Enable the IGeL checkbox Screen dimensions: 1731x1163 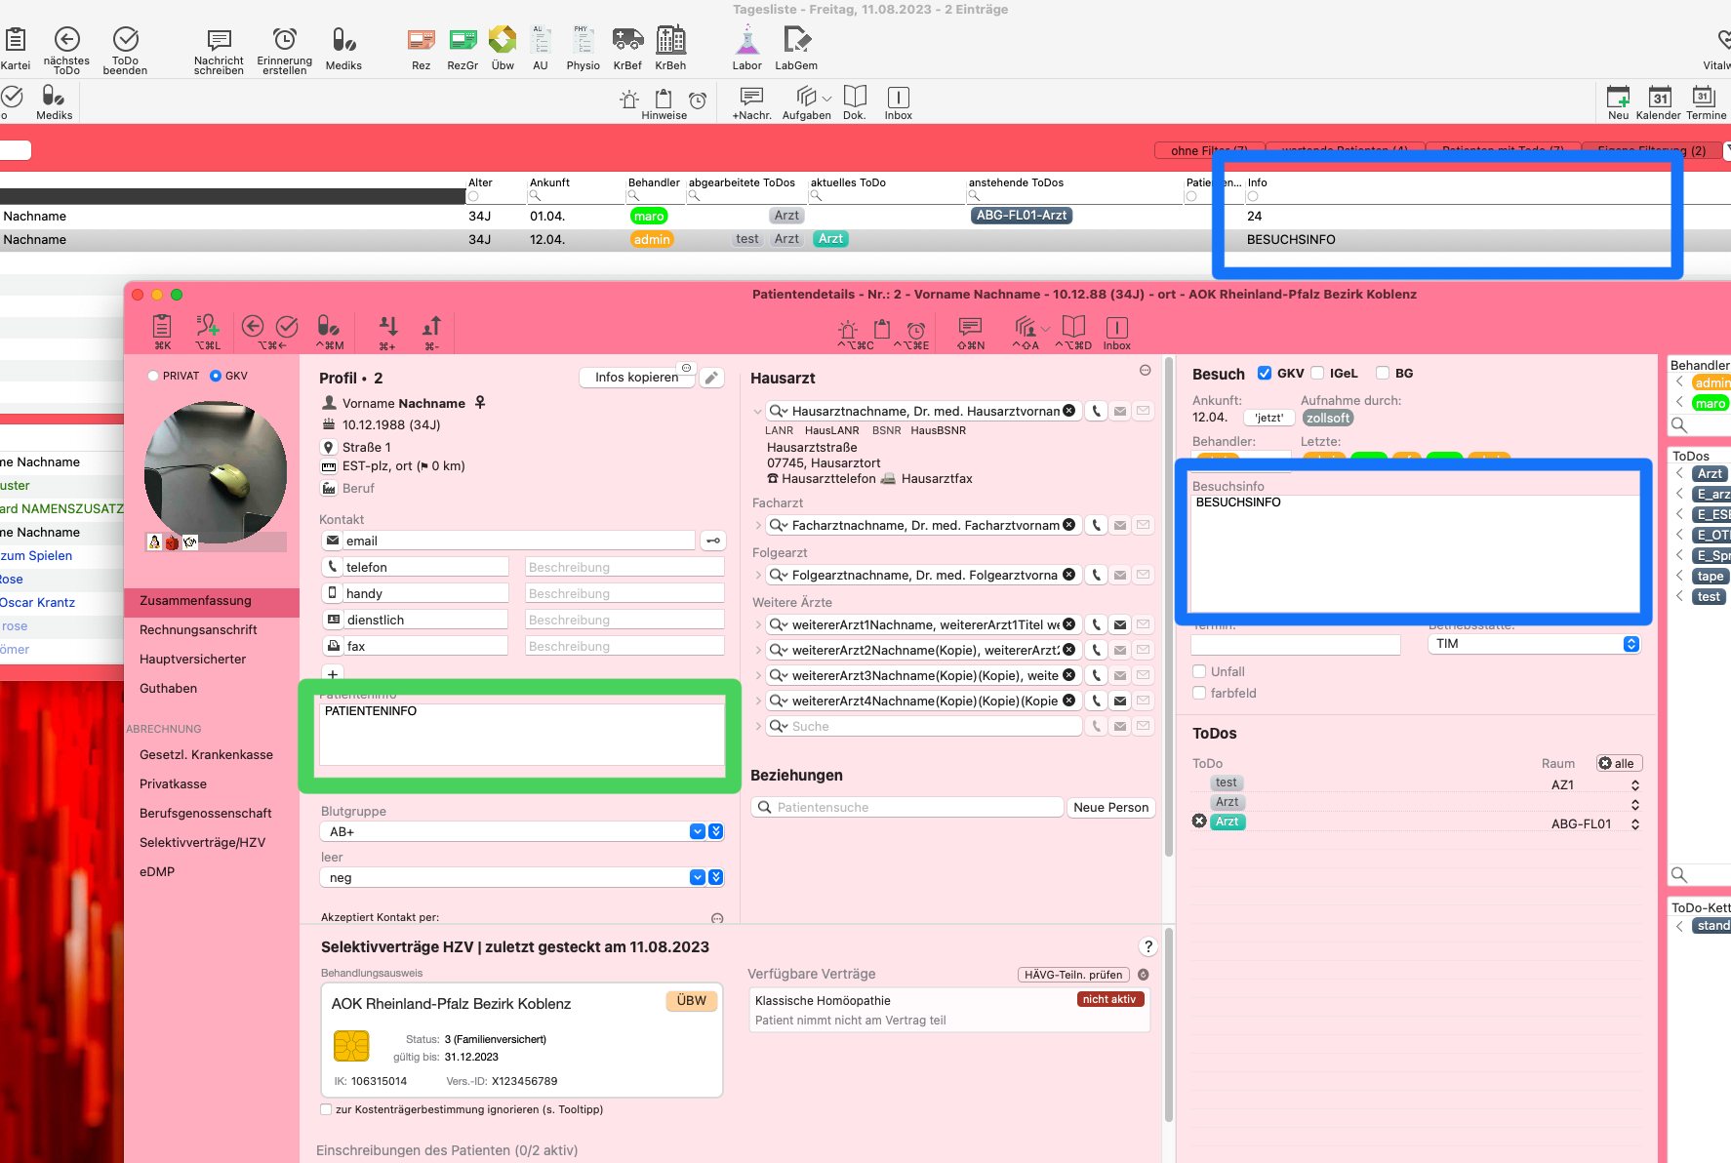point(1317,373)
